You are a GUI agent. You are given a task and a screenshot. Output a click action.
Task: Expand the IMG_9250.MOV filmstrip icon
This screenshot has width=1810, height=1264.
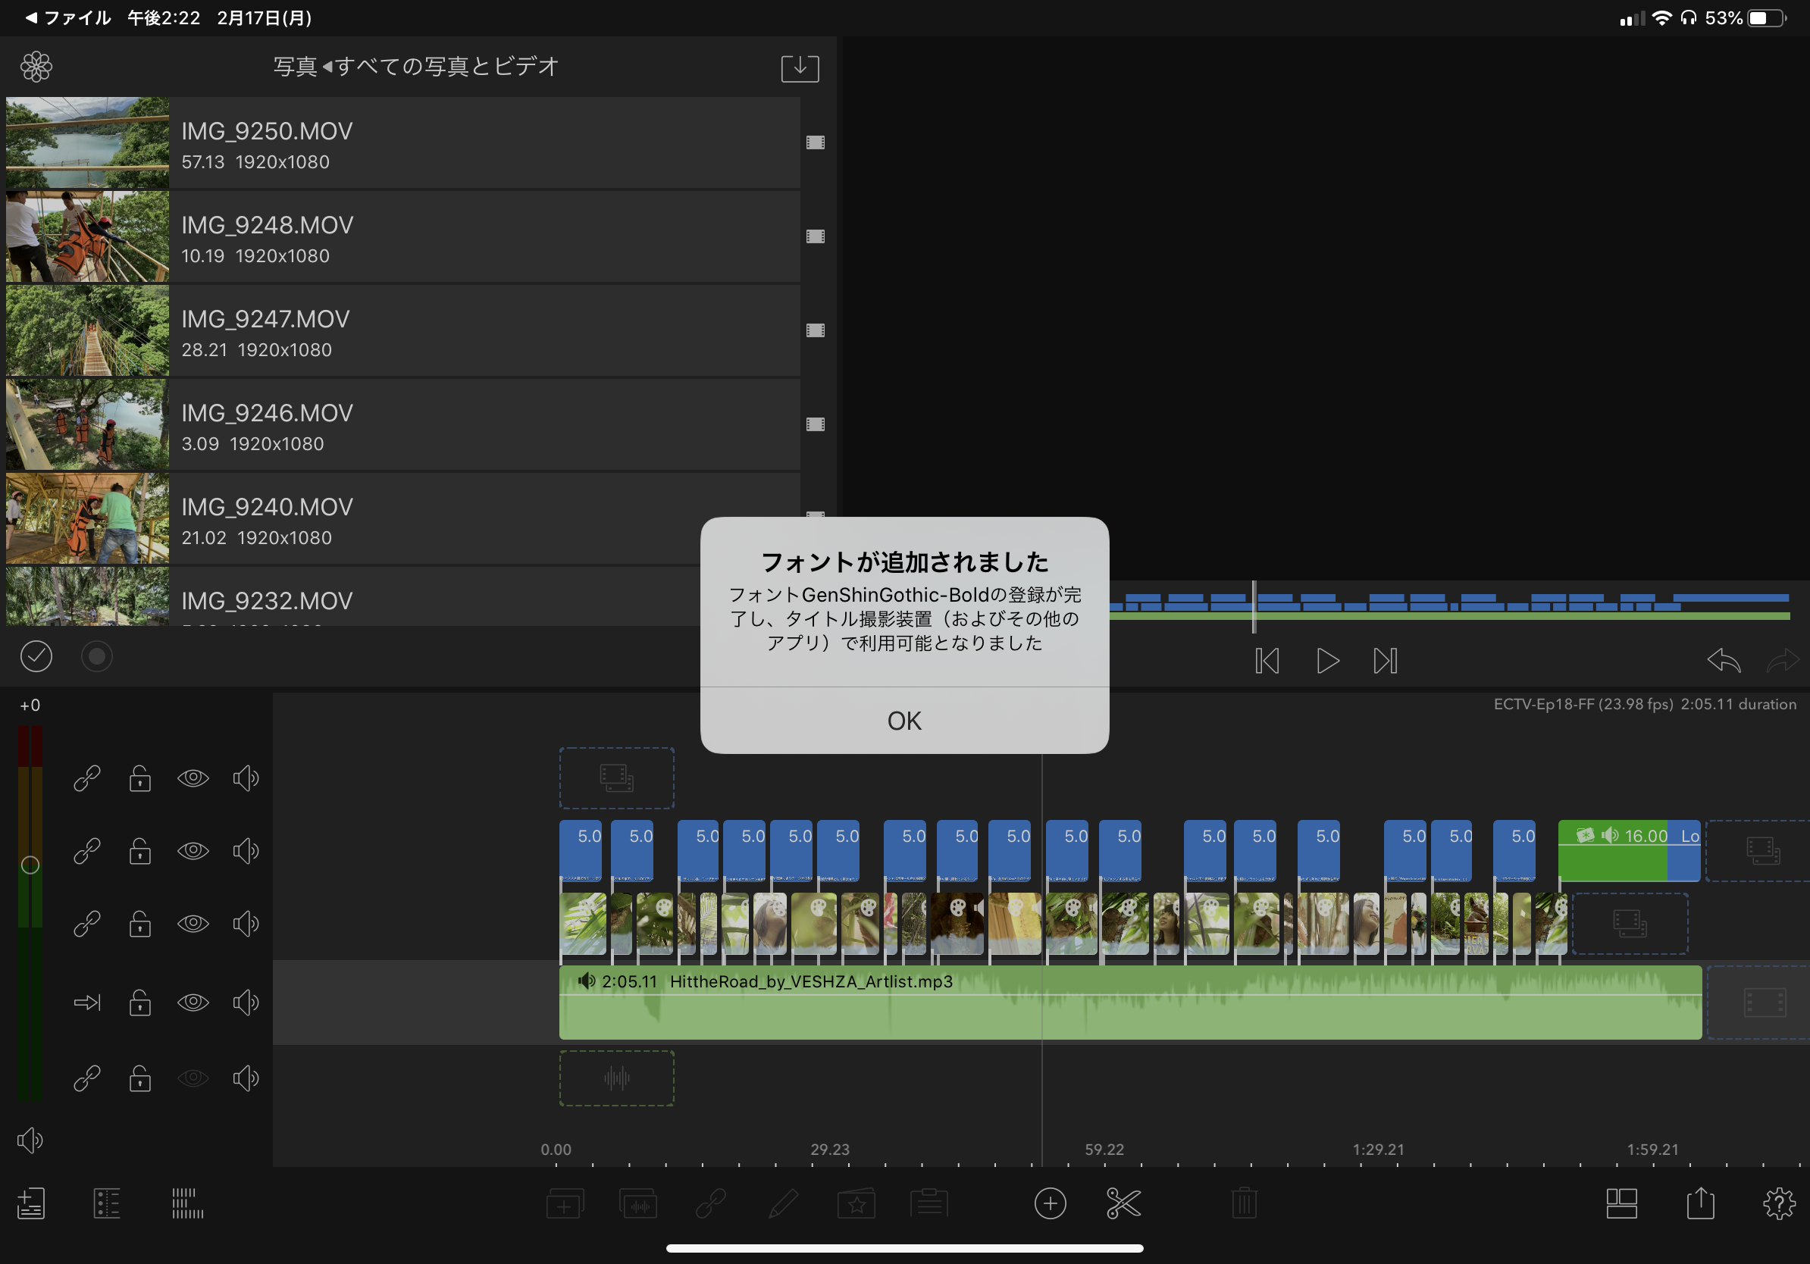pyautogui.click(x=815, y=142)
